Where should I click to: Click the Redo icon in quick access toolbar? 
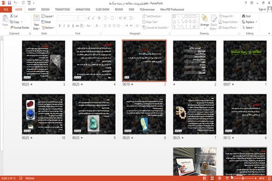point(23,3)
